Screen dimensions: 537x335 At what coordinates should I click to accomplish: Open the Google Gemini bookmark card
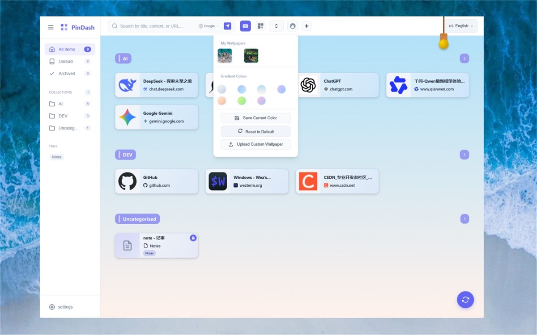[x=157, y=117]
